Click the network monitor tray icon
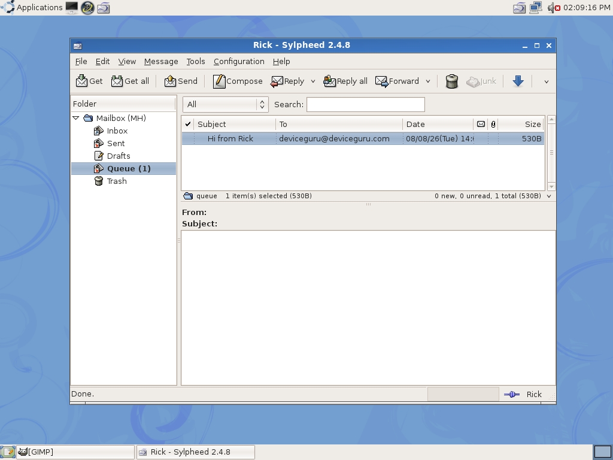The width and height of the screenshot is (613, 460). point(536,7)
